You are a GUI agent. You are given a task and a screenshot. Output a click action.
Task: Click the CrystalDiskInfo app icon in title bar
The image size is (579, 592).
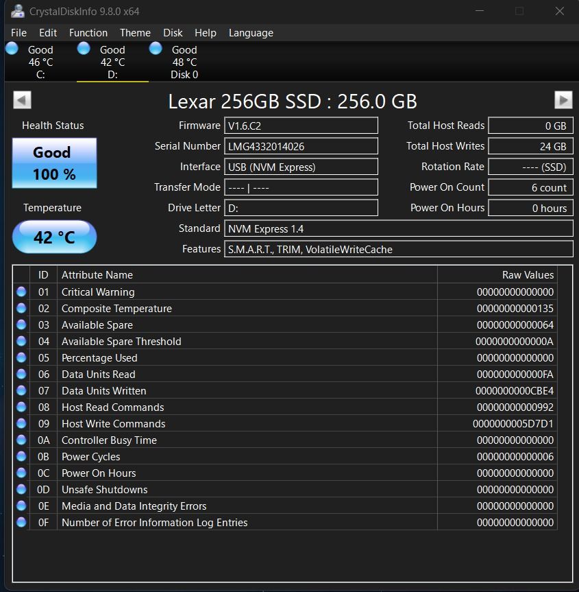tap(17, 11)
